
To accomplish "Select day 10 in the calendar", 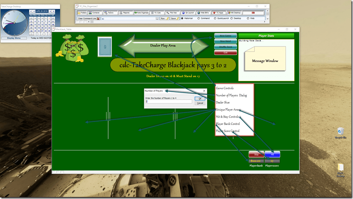I will point(31,25).
